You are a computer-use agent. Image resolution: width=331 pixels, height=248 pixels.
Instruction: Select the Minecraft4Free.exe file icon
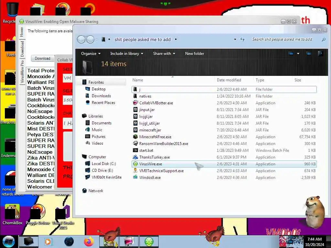(135, 137)
